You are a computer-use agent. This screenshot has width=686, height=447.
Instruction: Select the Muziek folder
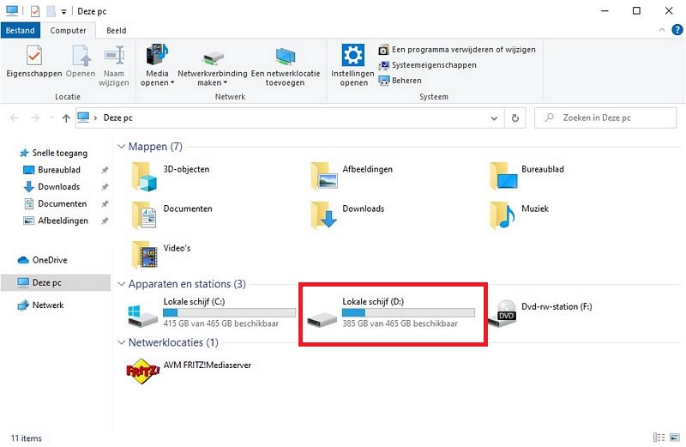click(x=519, y=215)
